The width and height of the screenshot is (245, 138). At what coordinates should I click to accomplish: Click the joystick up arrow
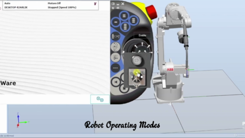pyautogui.click(x=142, y=44)
